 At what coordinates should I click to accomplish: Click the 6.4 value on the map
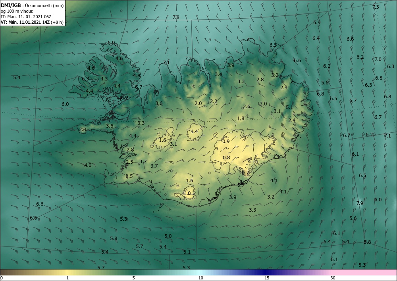tap(316, 38)
